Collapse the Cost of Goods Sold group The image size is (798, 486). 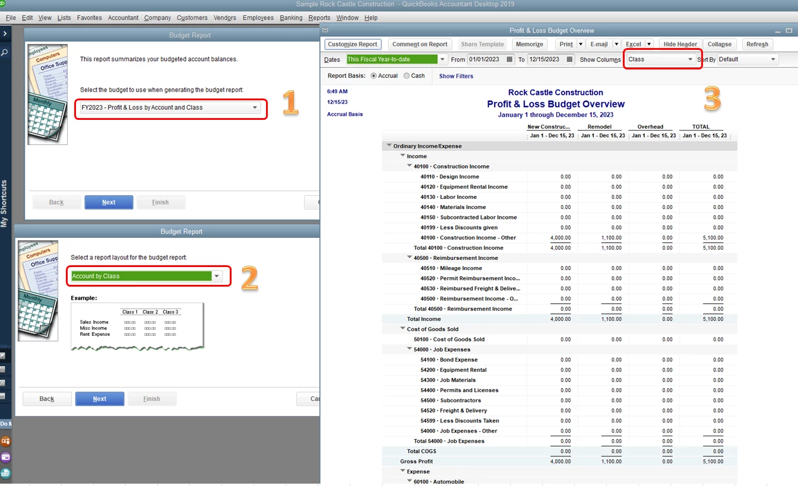click(403, 329)
